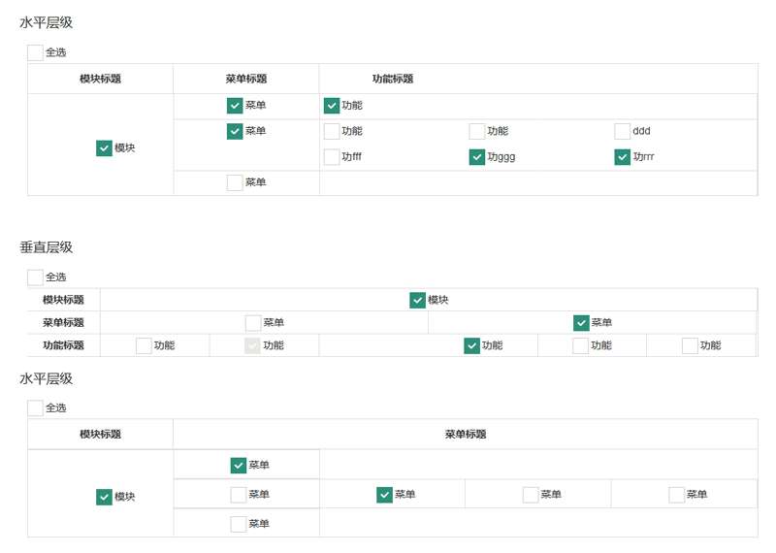The image size is (776, 553).
Task: Uncheck 功能 in the first table's top row
Action: pyautogui.click(x=332, y=105)
